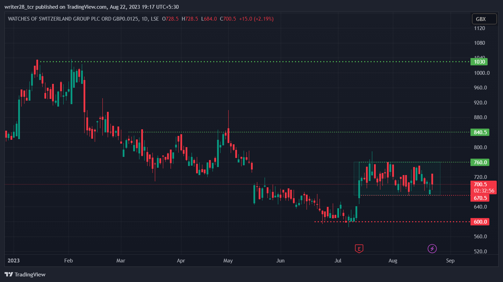Click the LSE exchange label in the legend
The image size is (503, 282).
click(x=155, y=19)
